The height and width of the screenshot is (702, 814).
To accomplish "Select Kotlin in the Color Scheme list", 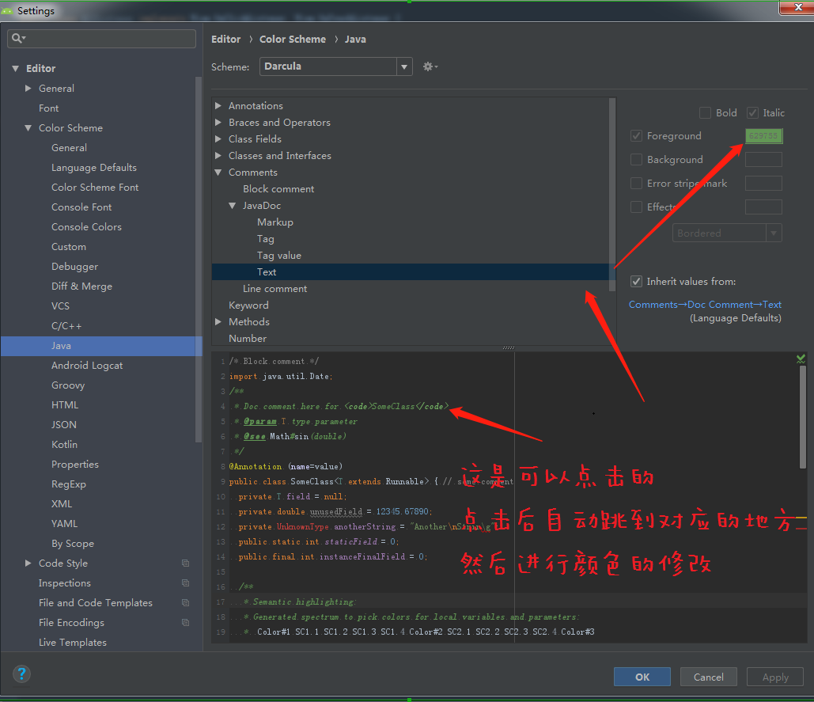I will tap(64, 445).
